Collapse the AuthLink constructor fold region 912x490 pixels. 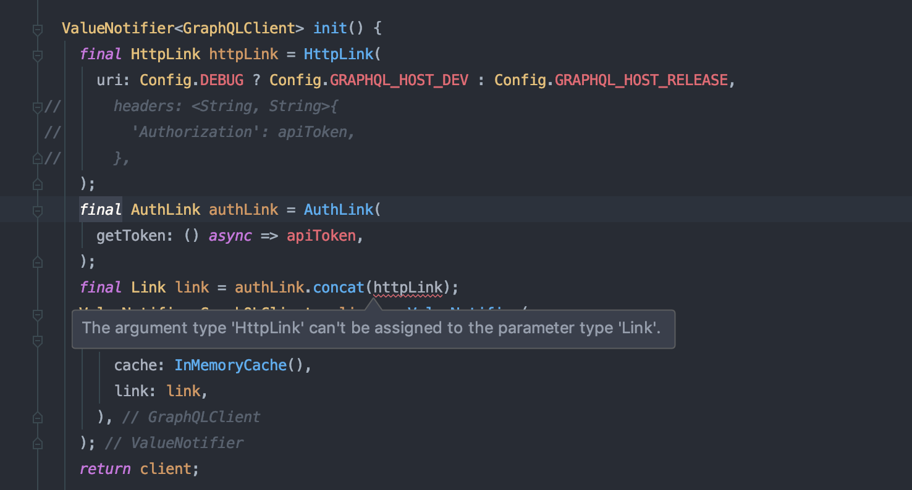pyautogui.click(x=37, y=209)
